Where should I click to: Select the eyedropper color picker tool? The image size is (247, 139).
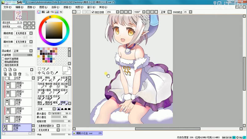[56, 73]
